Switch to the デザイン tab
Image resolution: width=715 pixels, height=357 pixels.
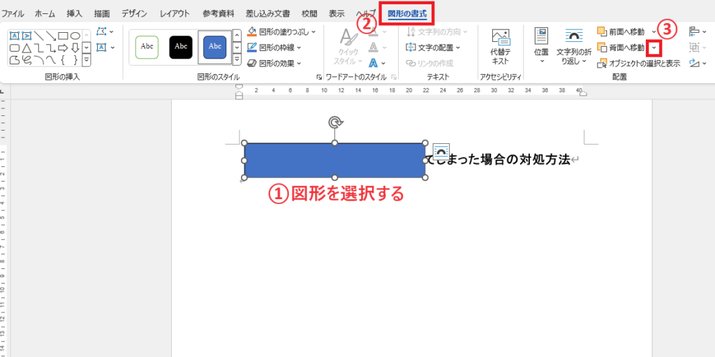pos(135,13)
